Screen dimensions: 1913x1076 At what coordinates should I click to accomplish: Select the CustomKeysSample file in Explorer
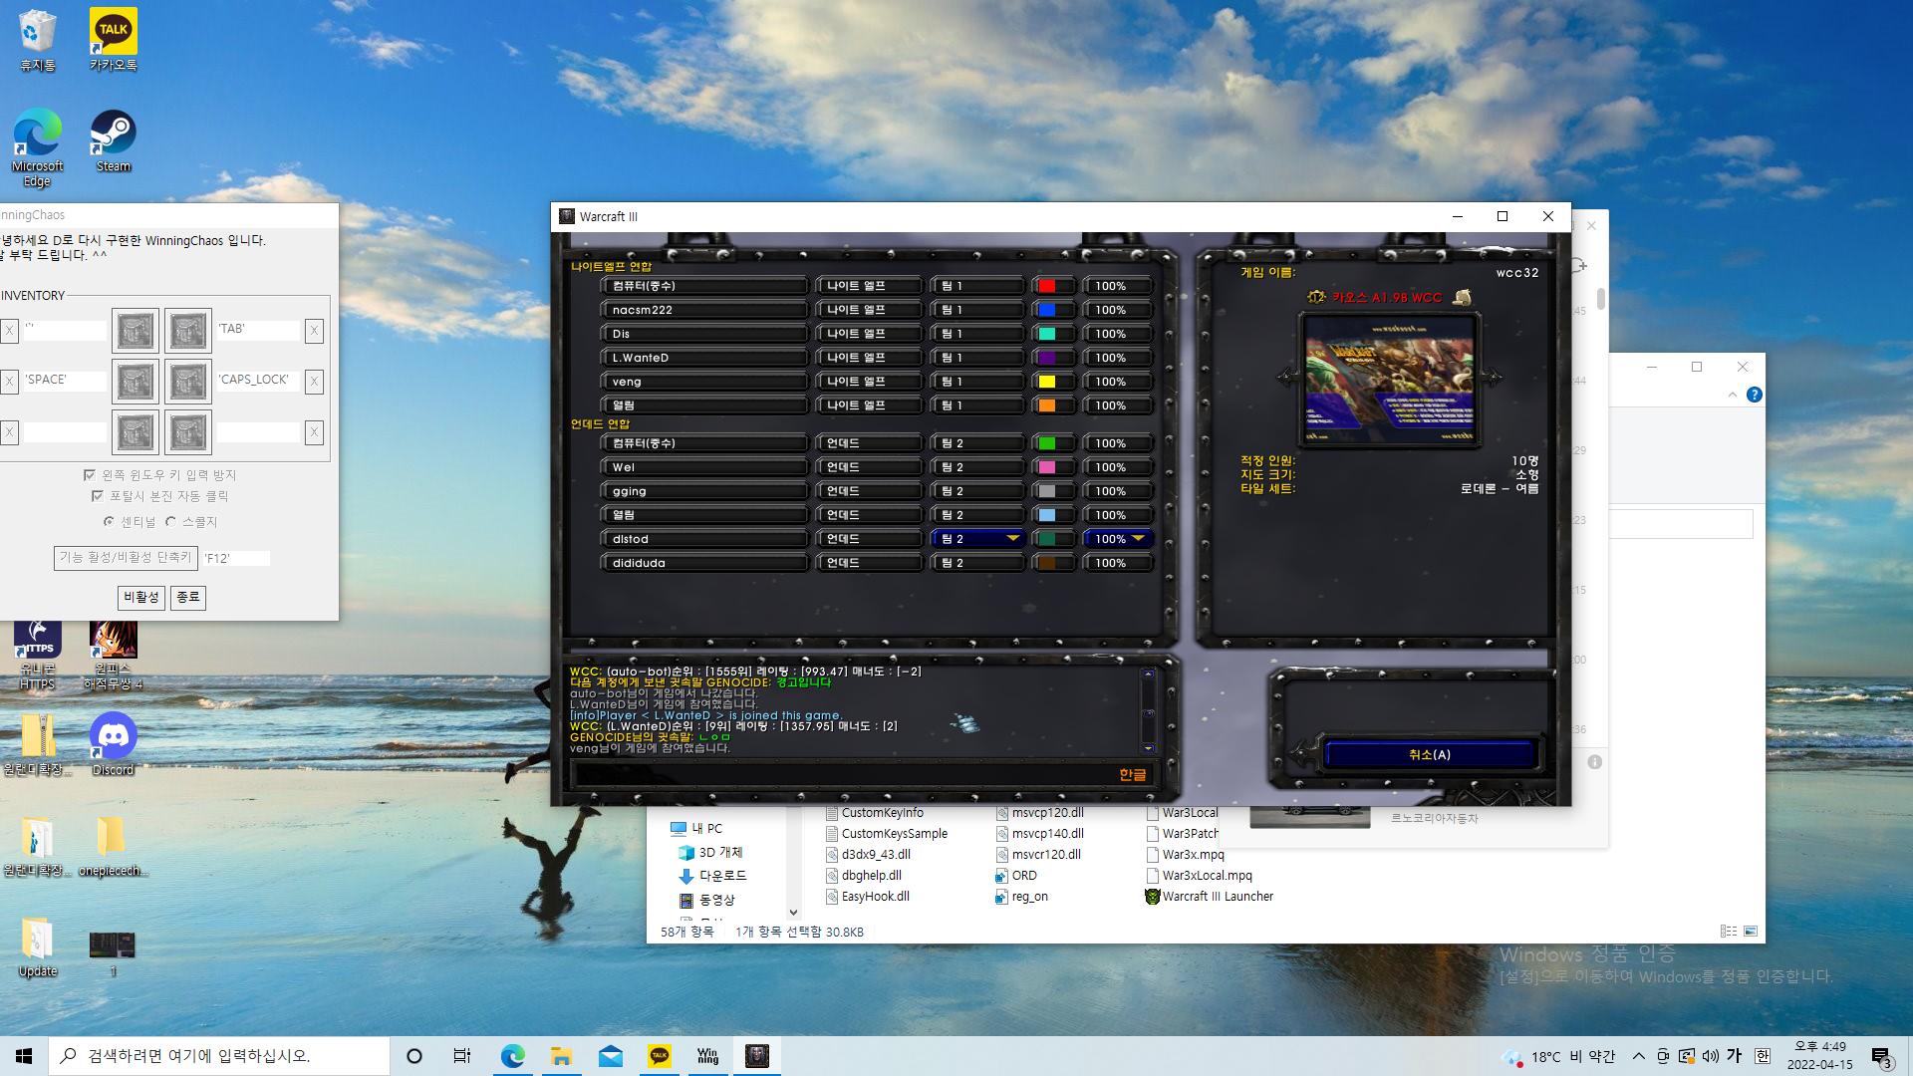[x=886, y=834]
